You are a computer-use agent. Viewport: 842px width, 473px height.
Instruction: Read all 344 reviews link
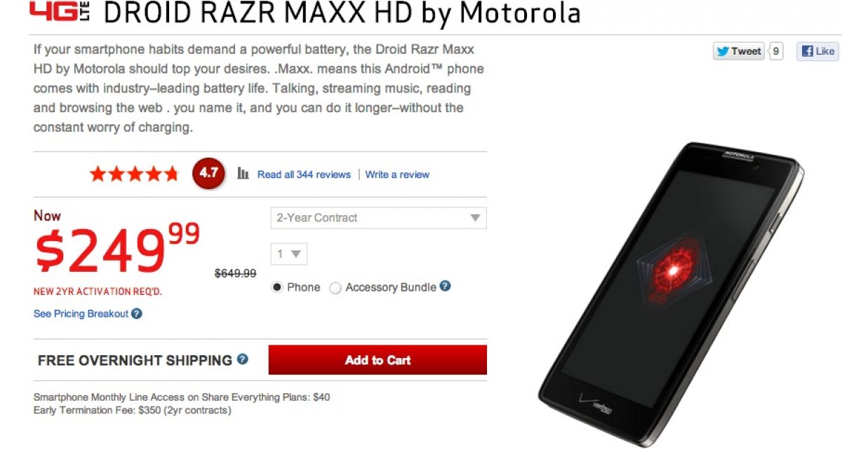(x=304, y=174)
